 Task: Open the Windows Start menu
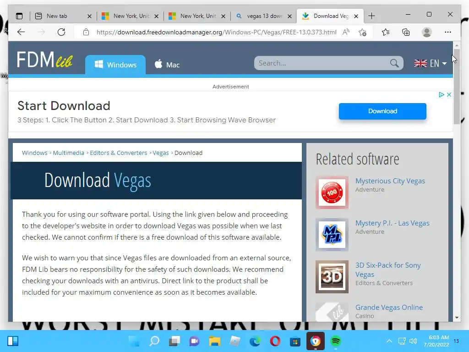click(x=134, y=341)
